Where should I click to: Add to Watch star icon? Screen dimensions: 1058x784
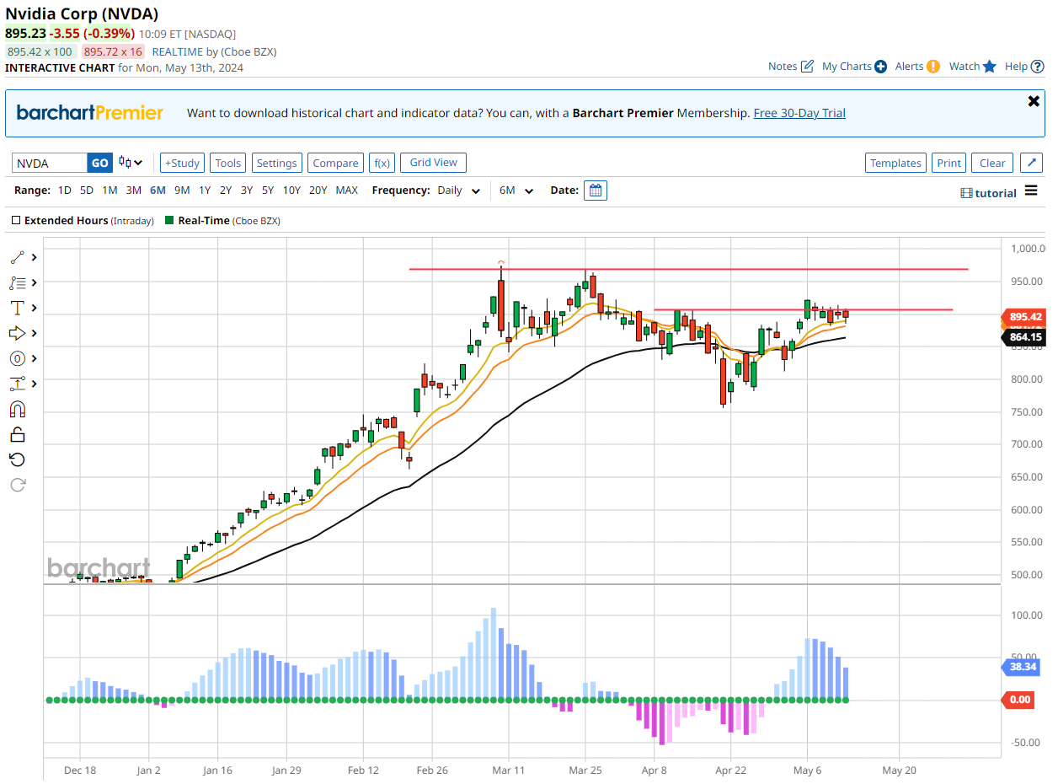990,67
